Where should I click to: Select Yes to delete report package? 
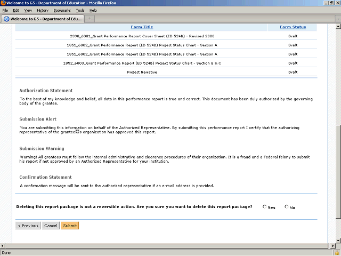(x=264, y=207)
